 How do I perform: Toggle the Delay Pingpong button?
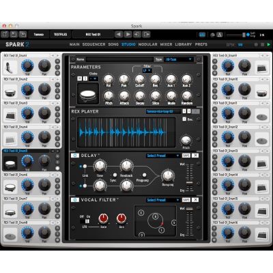144,175
